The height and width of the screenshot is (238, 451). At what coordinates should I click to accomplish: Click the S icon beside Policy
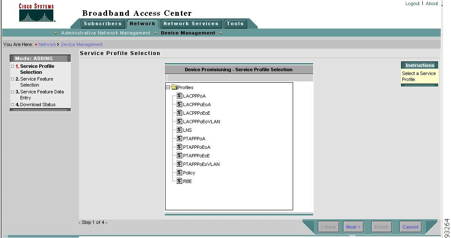(179, 172)
